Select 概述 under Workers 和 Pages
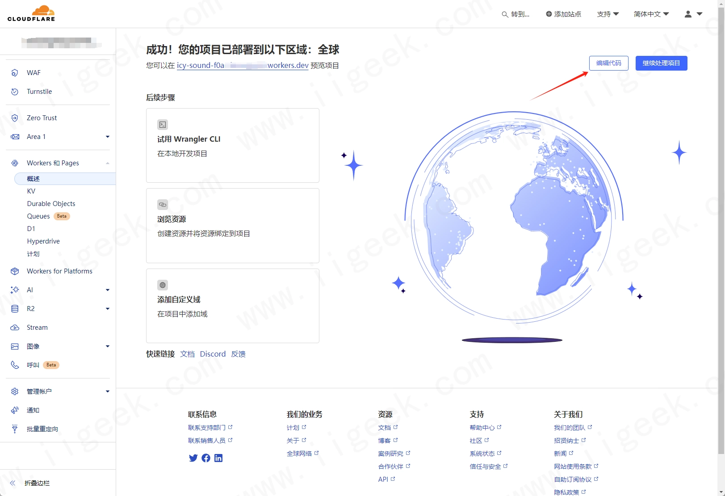The image size is (725, 496). [65, 179]
